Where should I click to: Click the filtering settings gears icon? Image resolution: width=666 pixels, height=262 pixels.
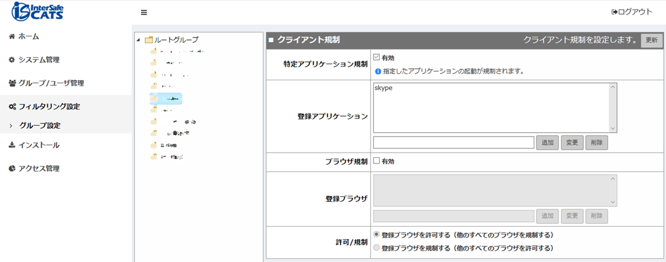12,106
